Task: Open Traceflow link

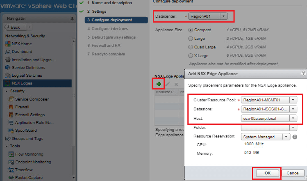Action: 24,170
